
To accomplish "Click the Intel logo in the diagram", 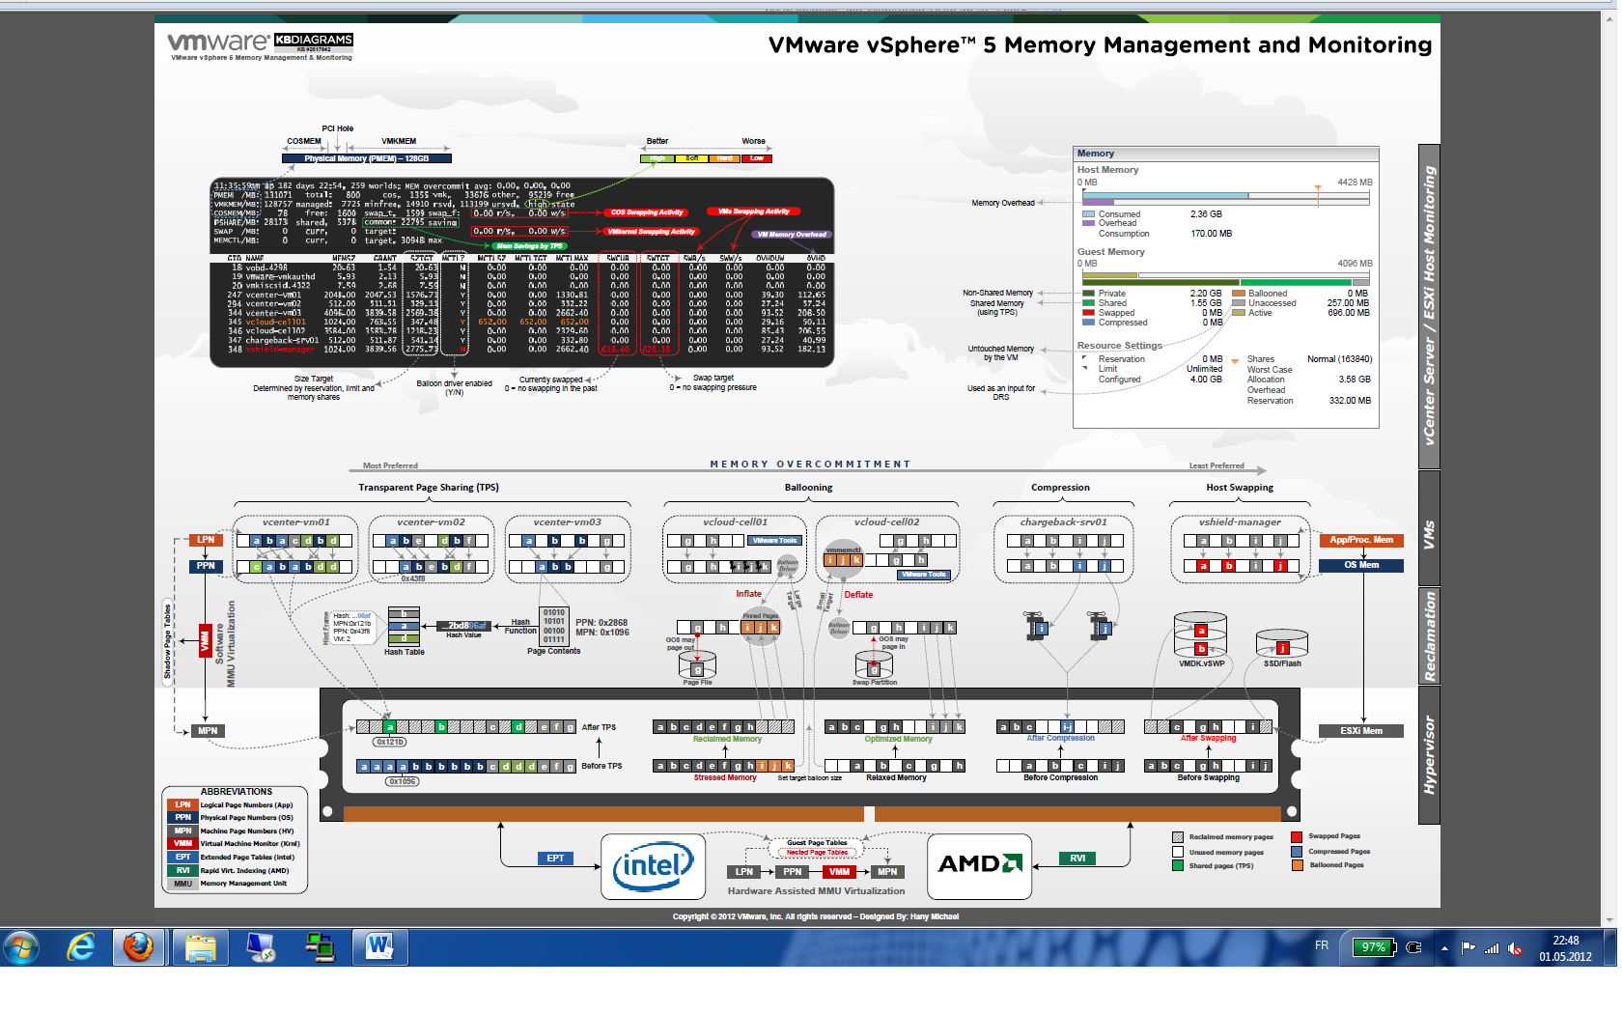I will click(x=653, y=866).
